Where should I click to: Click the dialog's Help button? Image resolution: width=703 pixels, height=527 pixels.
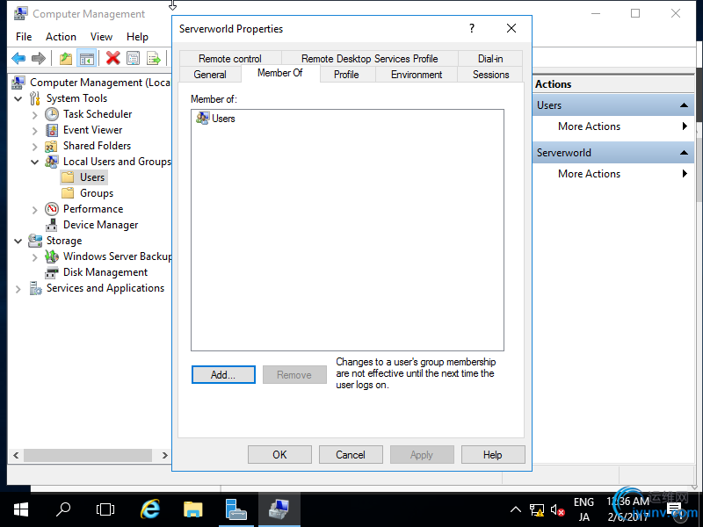coord(493,455)
